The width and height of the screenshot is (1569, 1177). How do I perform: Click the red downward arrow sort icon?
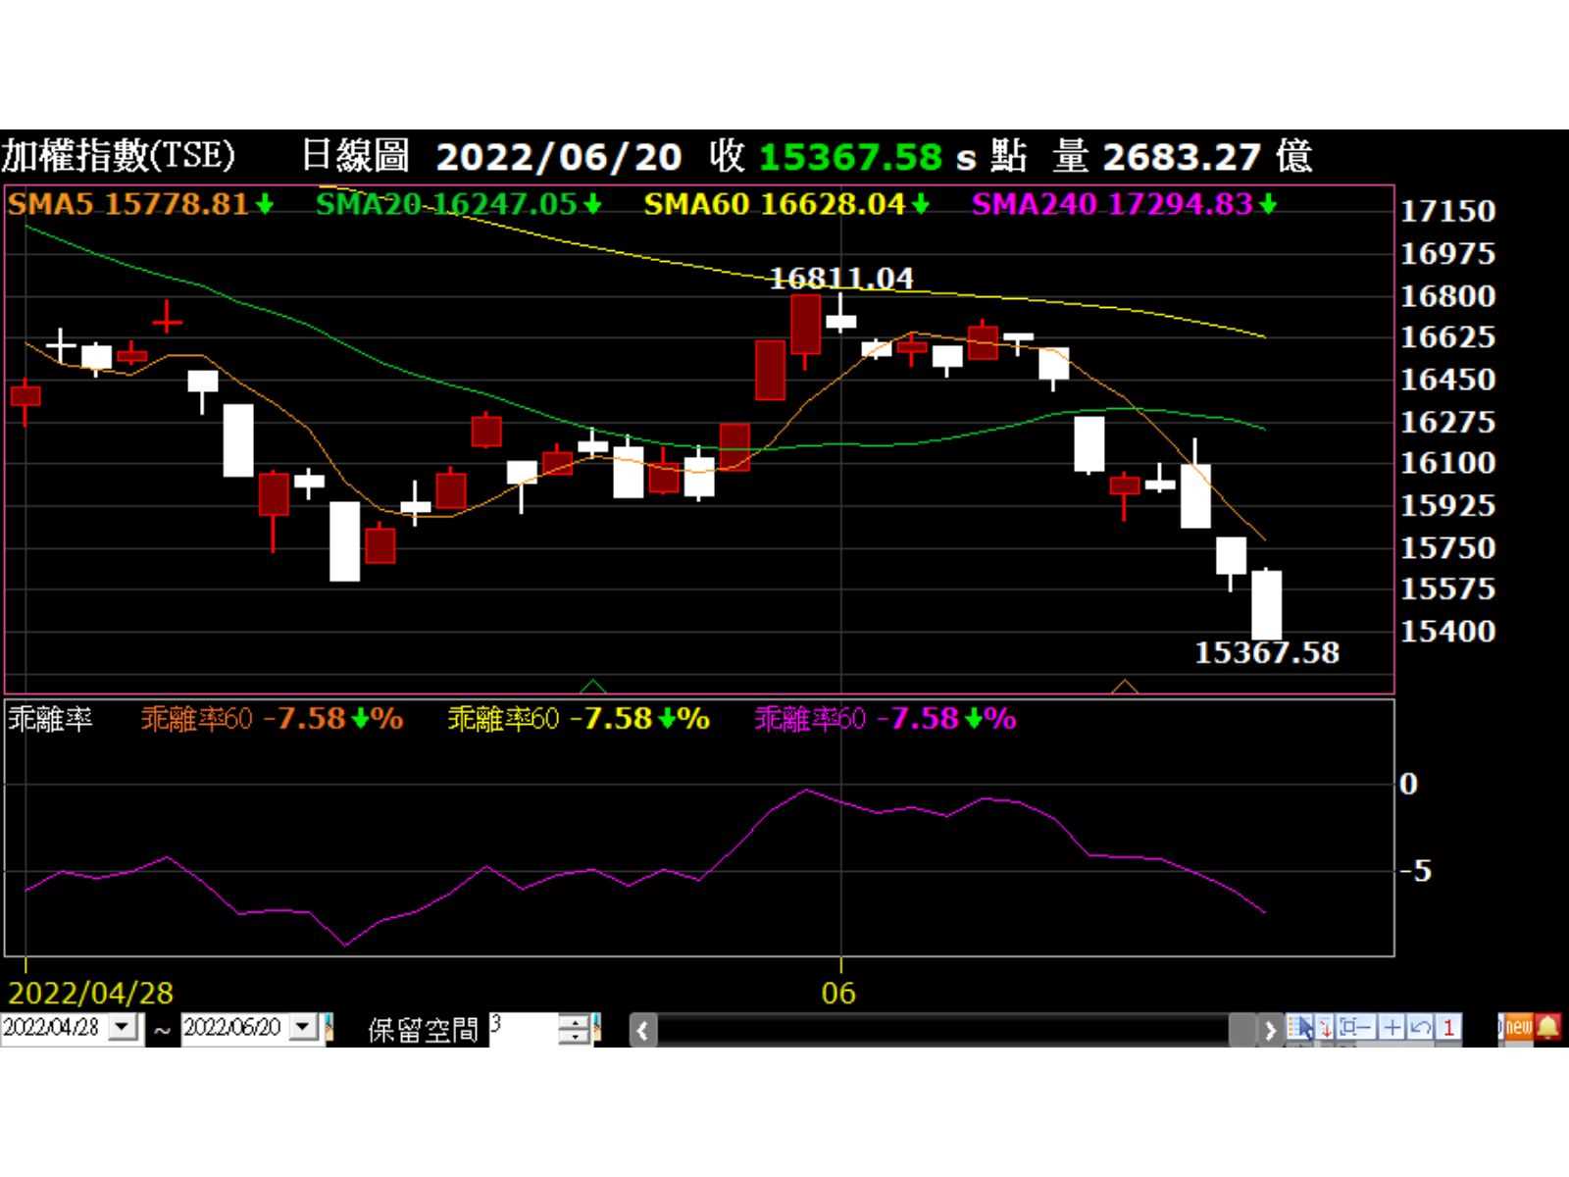tap(1326, 1028)
